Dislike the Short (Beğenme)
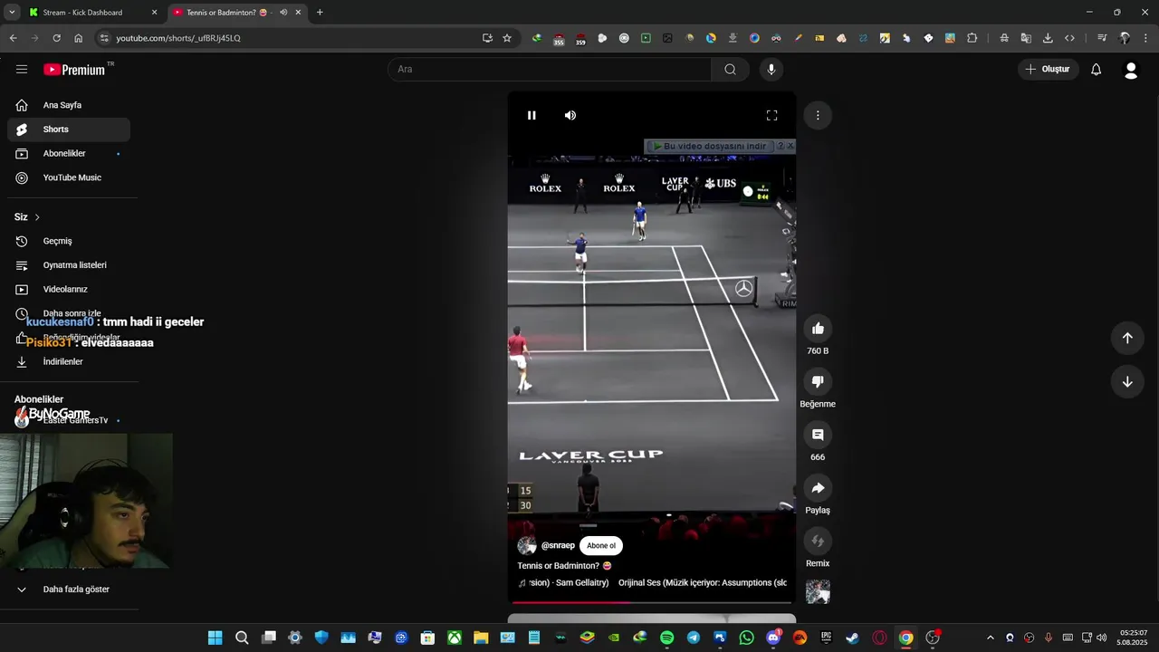The image size is (1159, 652). 818,381
